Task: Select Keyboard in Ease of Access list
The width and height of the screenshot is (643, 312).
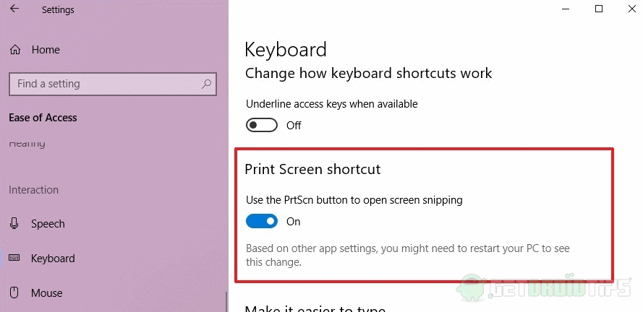Action: tap(53, 259)
